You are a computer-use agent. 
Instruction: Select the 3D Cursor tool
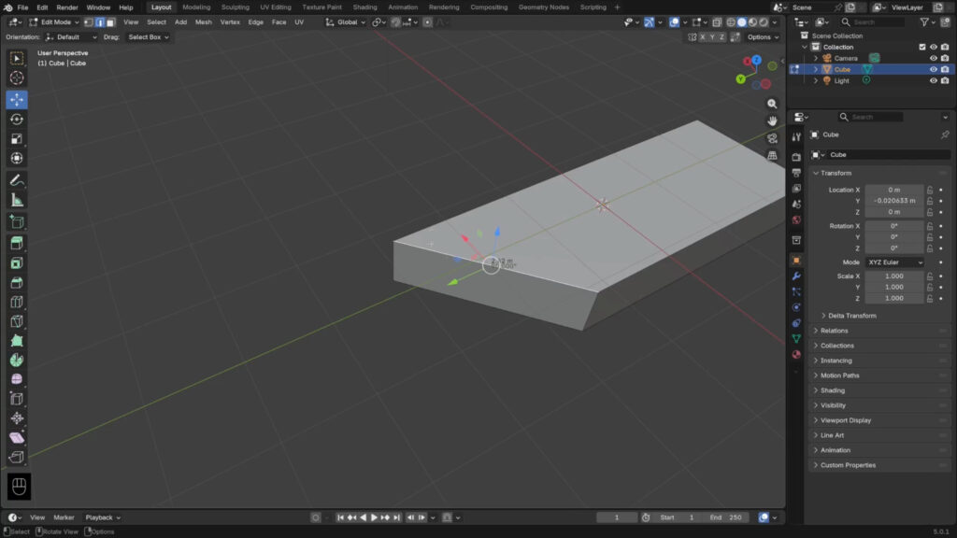click(17, 78)
